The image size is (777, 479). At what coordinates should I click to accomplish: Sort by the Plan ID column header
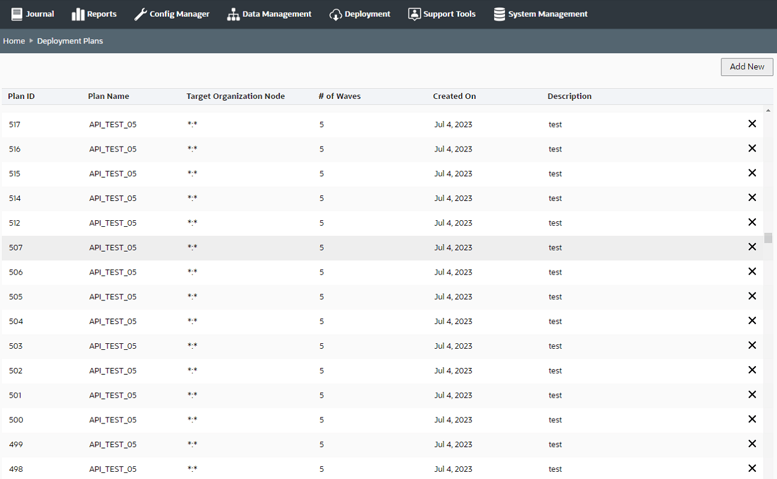(x=21, y=97)
